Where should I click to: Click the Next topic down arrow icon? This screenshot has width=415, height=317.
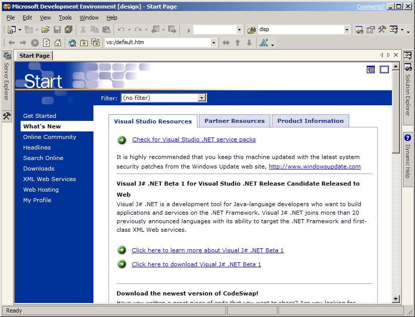coord(249,43)
